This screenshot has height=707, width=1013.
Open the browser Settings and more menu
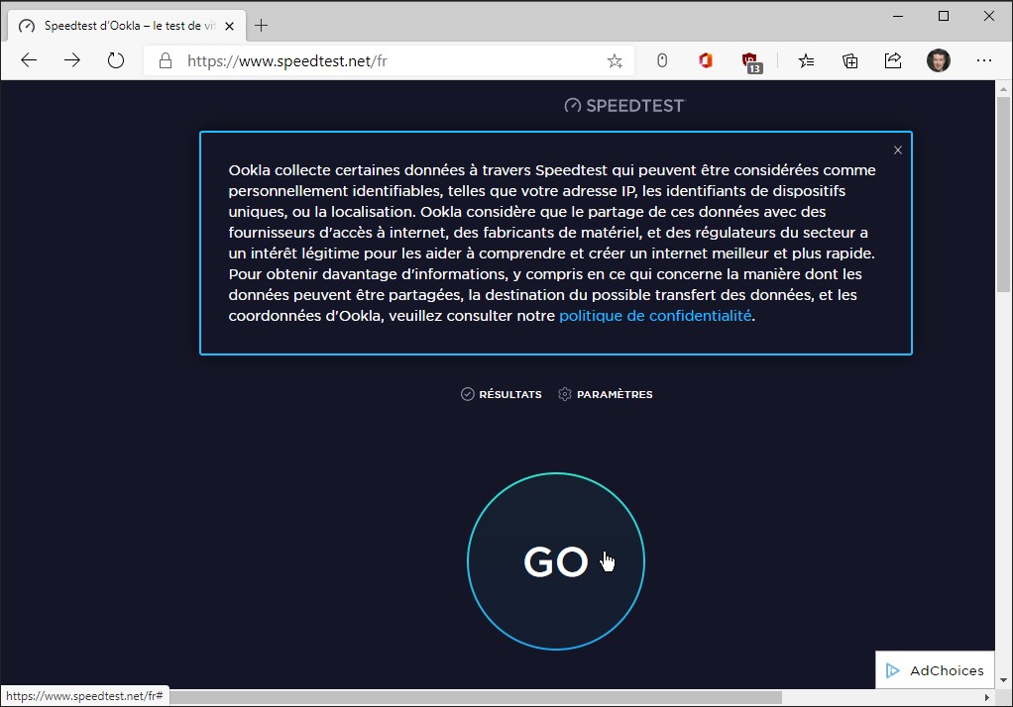point(983,60)
